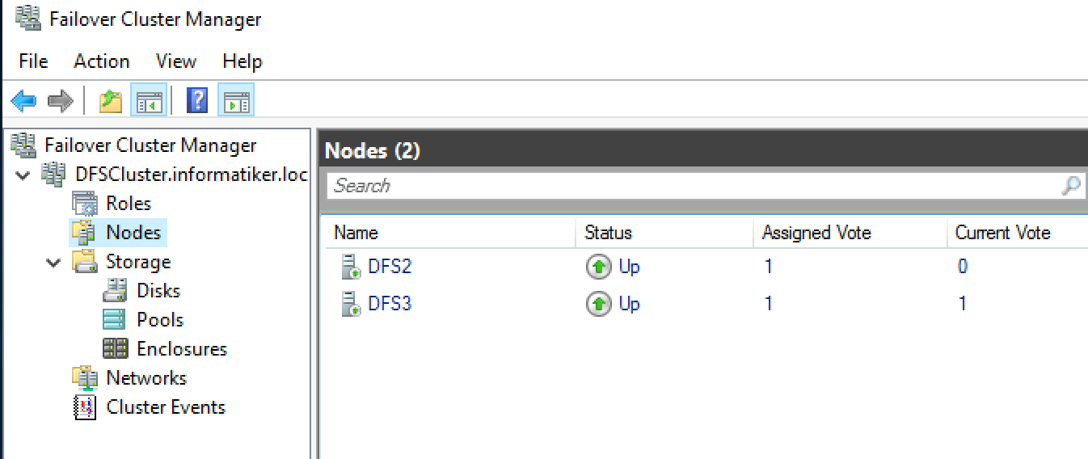Click the DFSCluster cluster icon in tree
Screen dimensions: 1088x459
click(x=54, y=174)
